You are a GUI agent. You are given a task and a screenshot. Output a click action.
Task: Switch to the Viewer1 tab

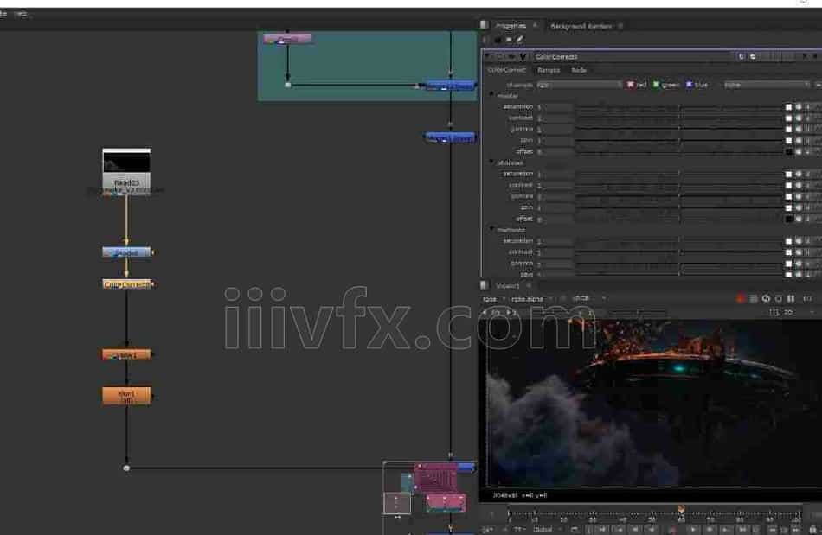507,286
